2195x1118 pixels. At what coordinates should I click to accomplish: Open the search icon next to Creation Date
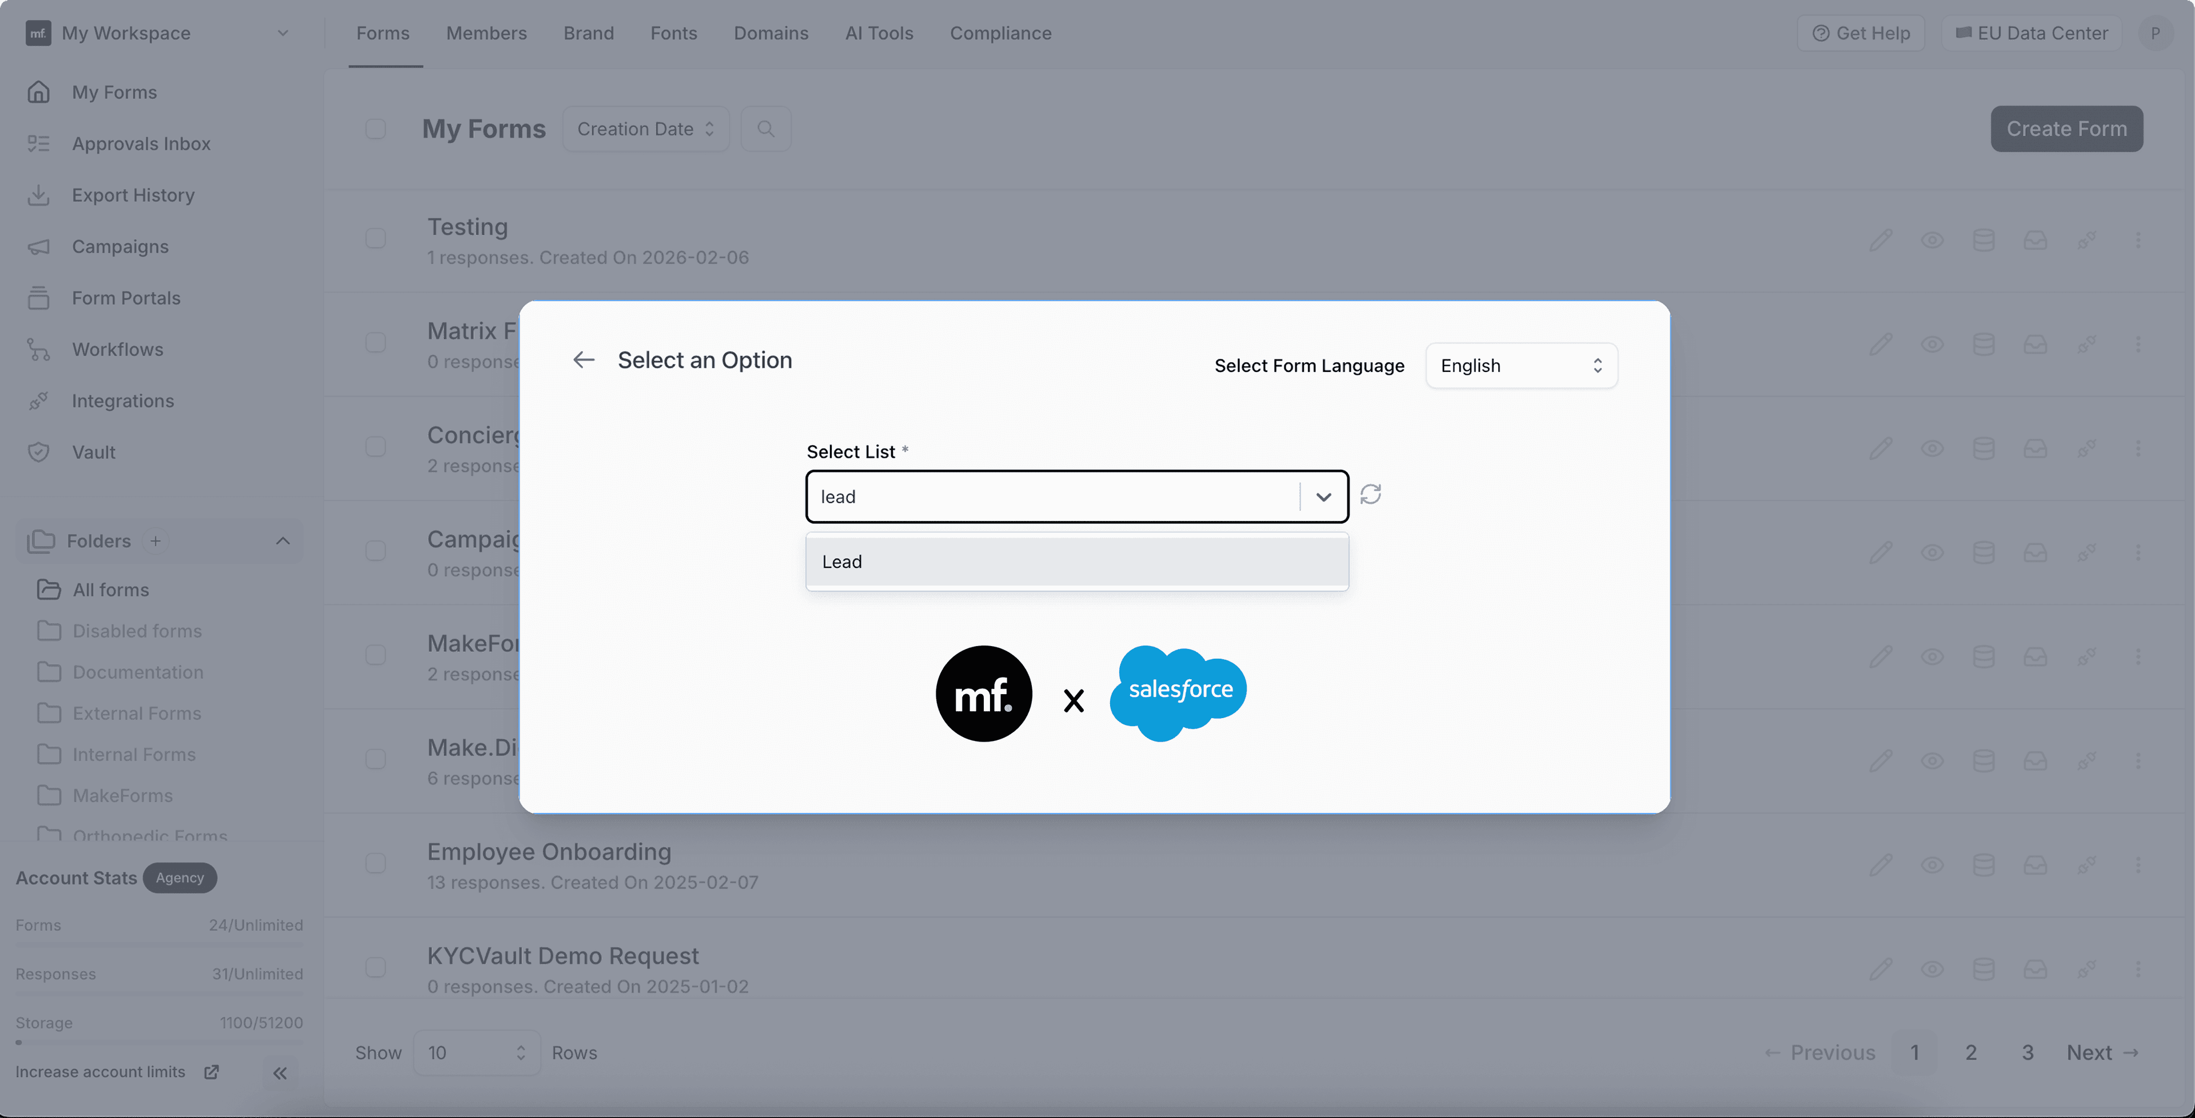click(x=765, y=129)
